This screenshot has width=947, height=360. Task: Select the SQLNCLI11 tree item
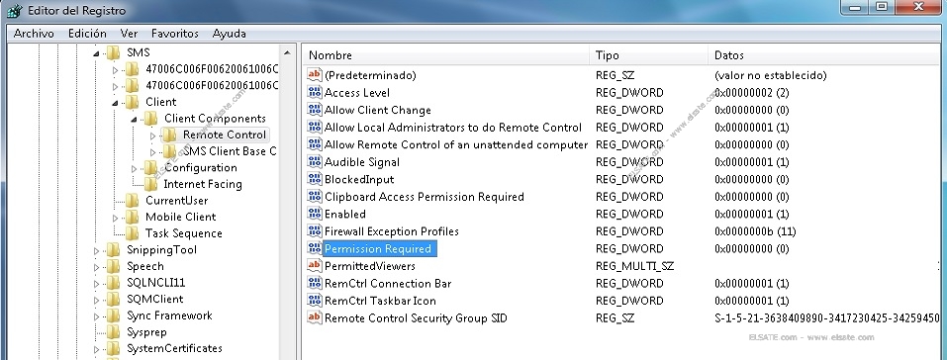155,283
